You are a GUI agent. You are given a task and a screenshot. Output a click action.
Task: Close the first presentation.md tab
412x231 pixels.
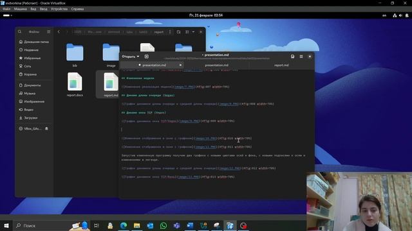click(x=180, y=65)
